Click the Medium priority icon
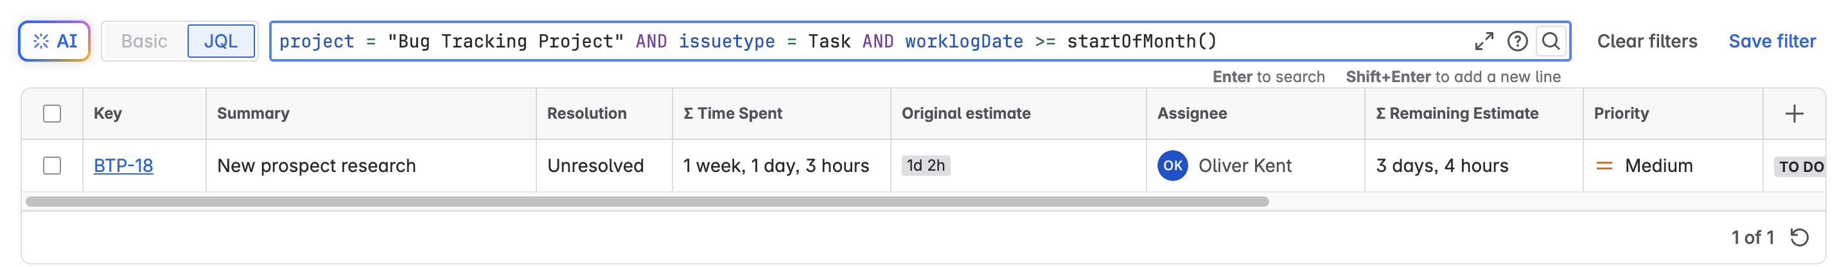 pos(1604,166)
